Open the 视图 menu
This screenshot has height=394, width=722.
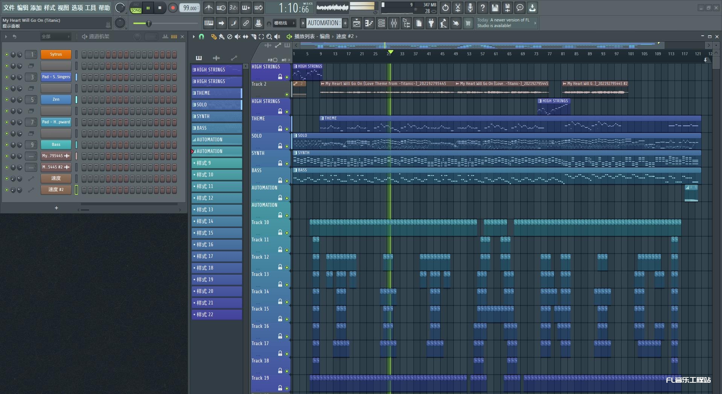point(63,8)
